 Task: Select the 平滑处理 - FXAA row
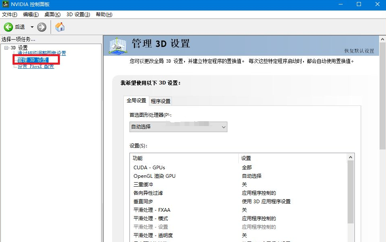[238, 210]
